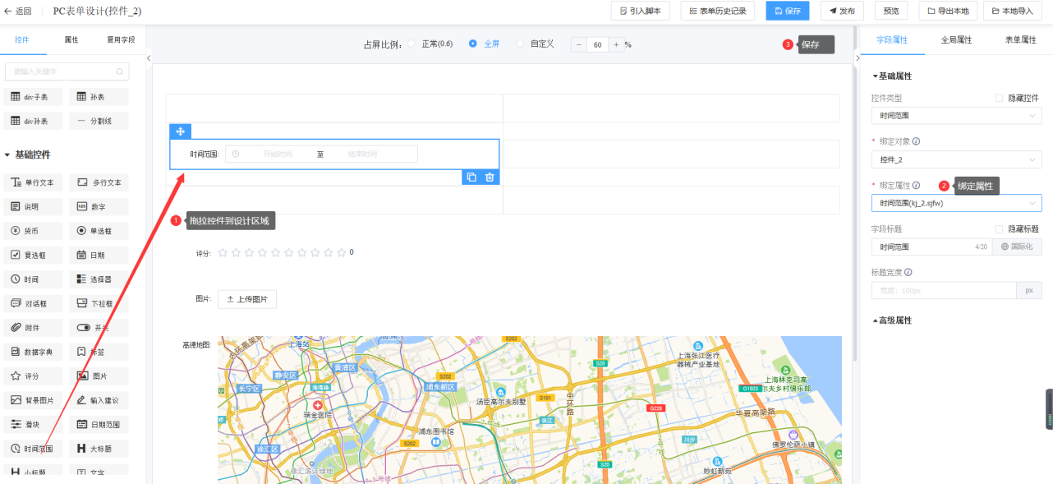
Task: Check the 隐藏控件 checkbox
Action: pos(999,98)
